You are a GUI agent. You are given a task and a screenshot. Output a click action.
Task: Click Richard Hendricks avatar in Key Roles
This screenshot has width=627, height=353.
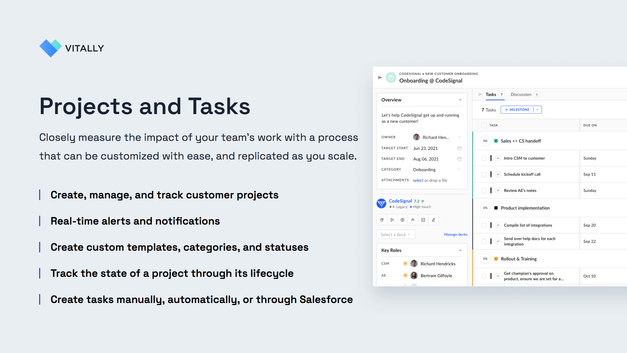(414, 264)
